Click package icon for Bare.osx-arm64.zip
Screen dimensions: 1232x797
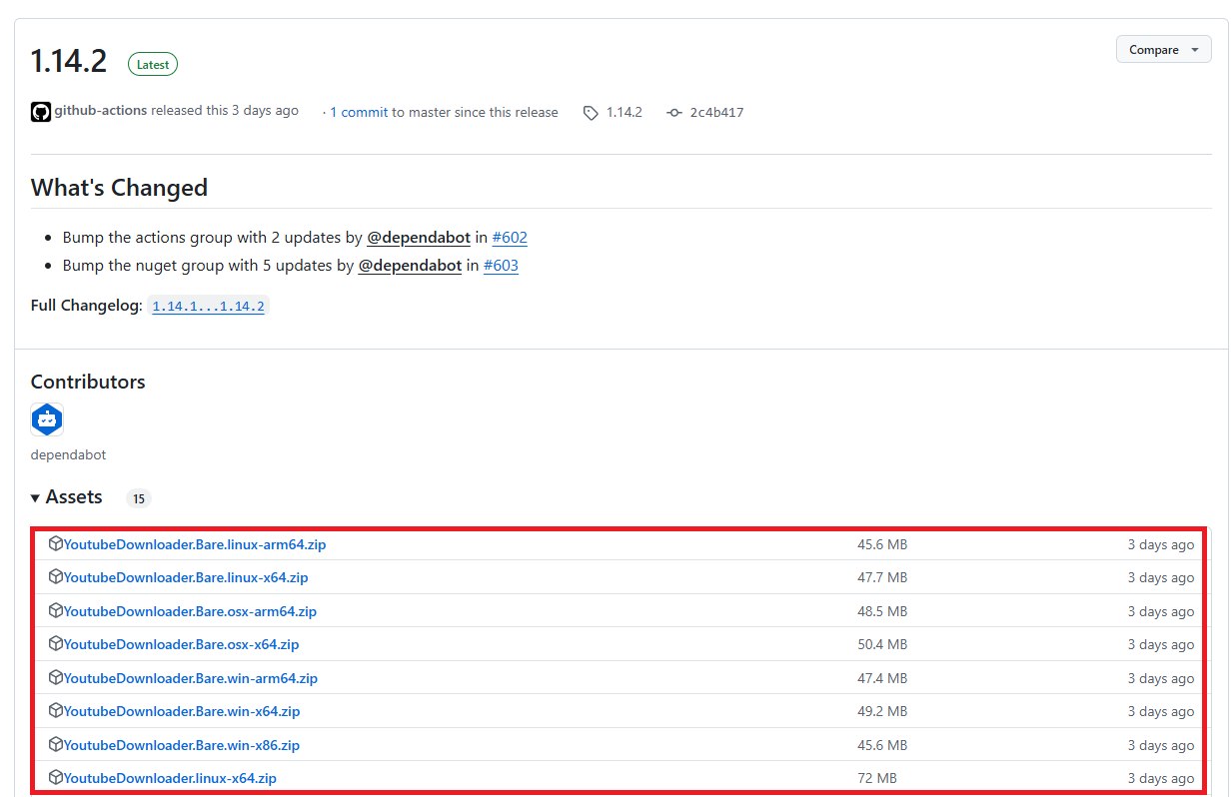[x=56, y=611]
